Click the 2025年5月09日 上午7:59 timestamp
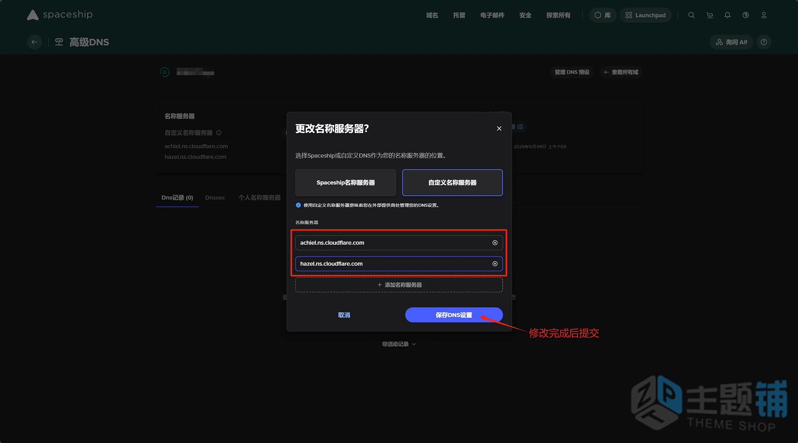Image resolution: width=798 pixels, height=443 pixels. point(540,147)
